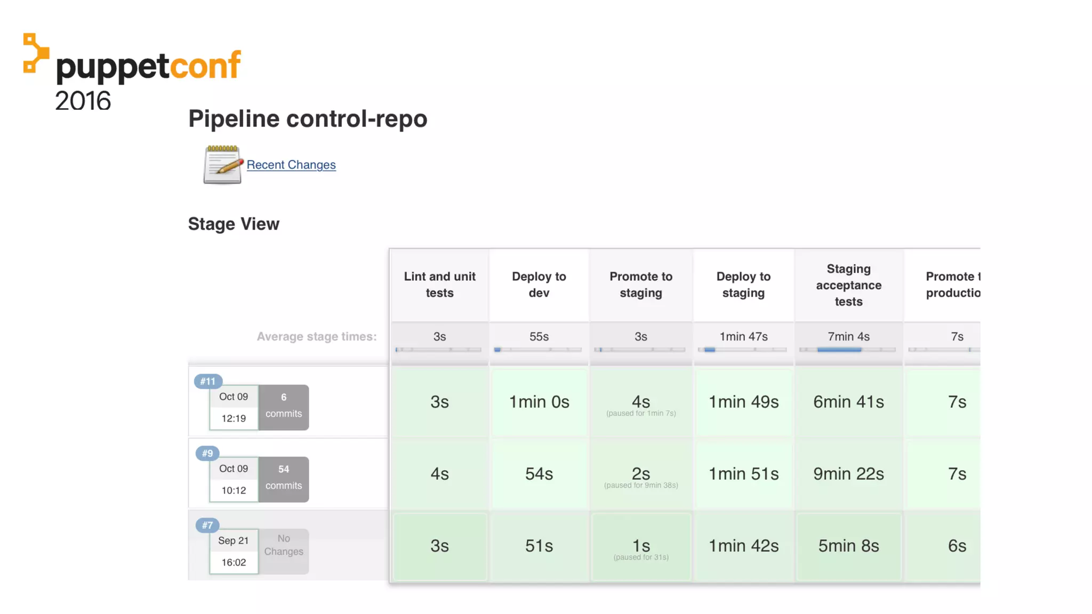
Task: Click the Staging acceptance tests column header
Action: 848,285
